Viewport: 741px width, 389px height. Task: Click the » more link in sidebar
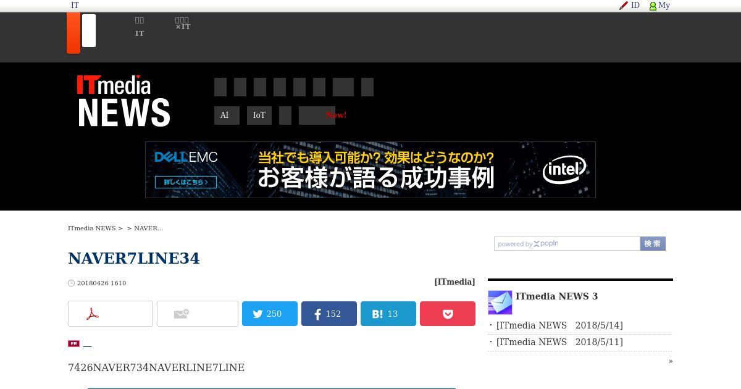click(671, 361)
